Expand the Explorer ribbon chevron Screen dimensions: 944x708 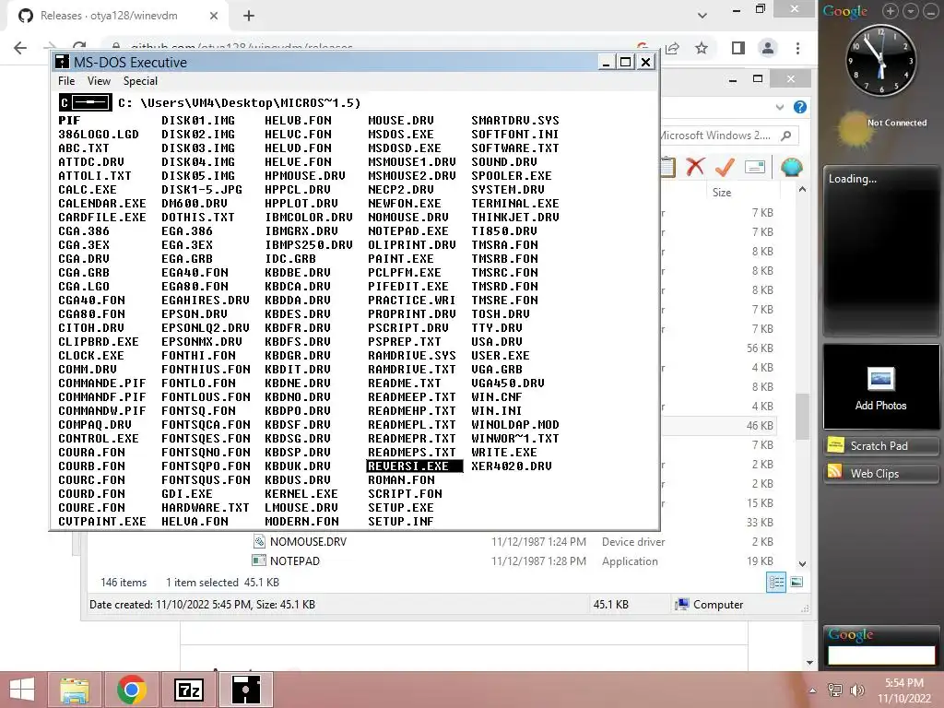[x=780, y=107]
